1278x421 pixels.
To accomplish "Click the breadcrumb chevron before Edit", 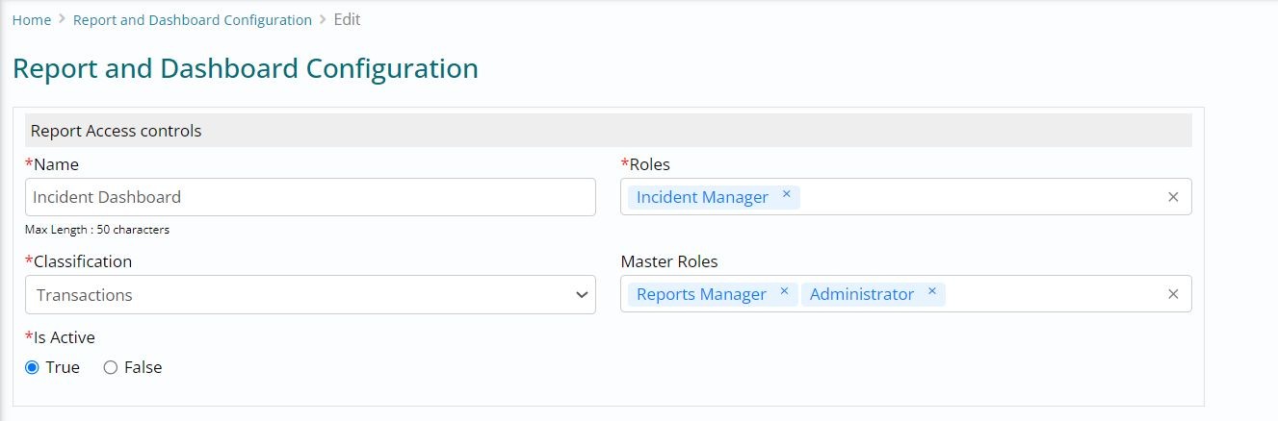I will pos(323,19).
